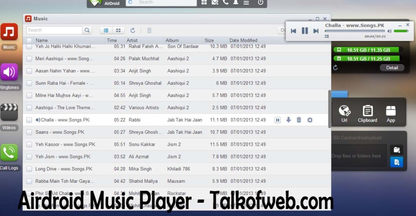Screen dimensions: 416x216
Task: Open the AirDroid menu icon in top bar
Action: coord(247,2)
